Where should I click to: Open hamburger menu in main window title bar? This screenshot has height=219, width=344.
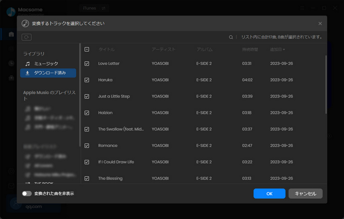coord(302,8)
